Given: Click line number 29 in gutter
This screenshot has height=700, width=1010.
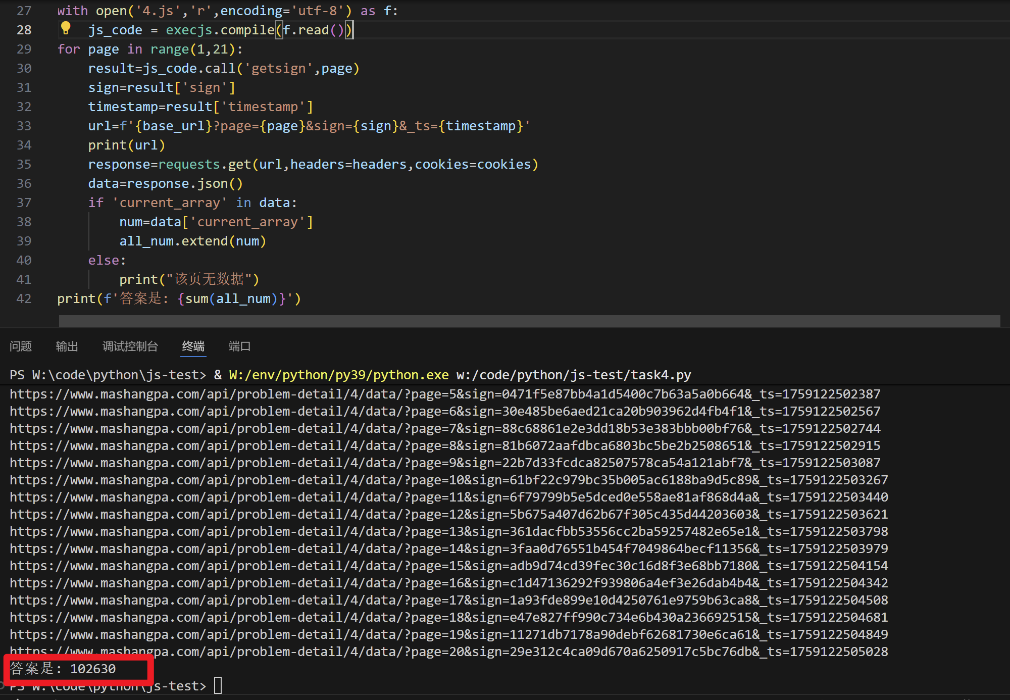Looking at the screenshot, I should pyautogui.click(x=24, y=49).
